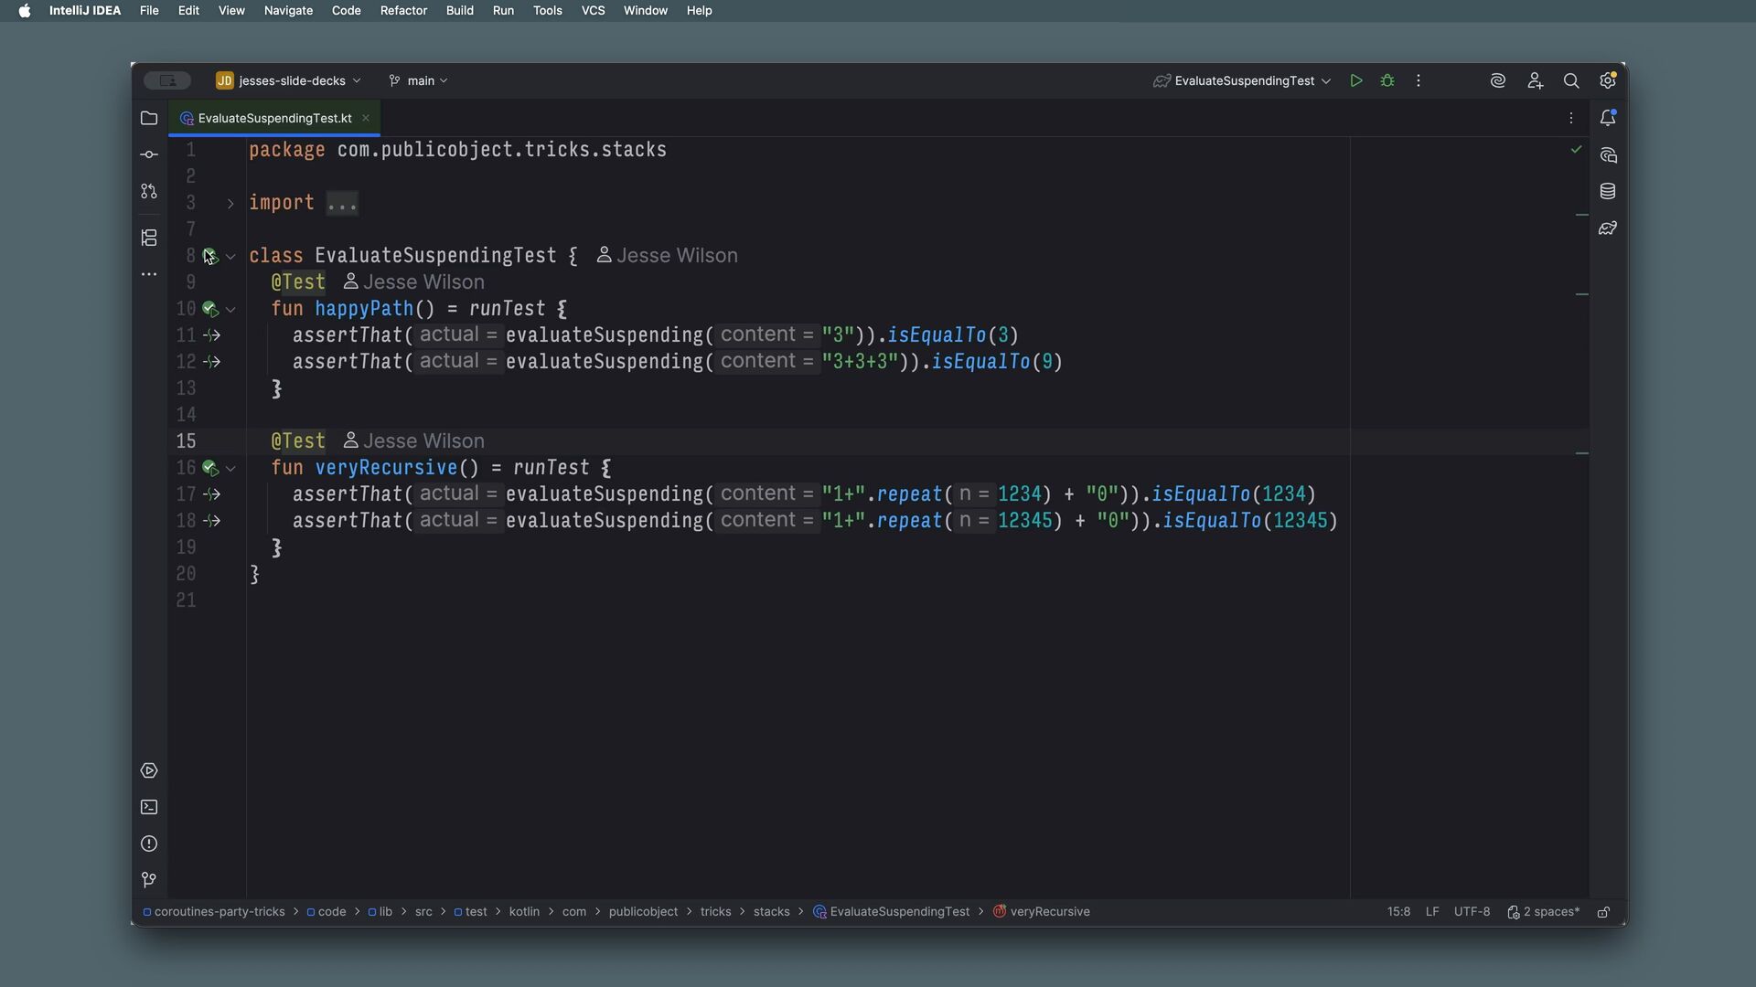Open the Problems tool window

click(149, 844)
